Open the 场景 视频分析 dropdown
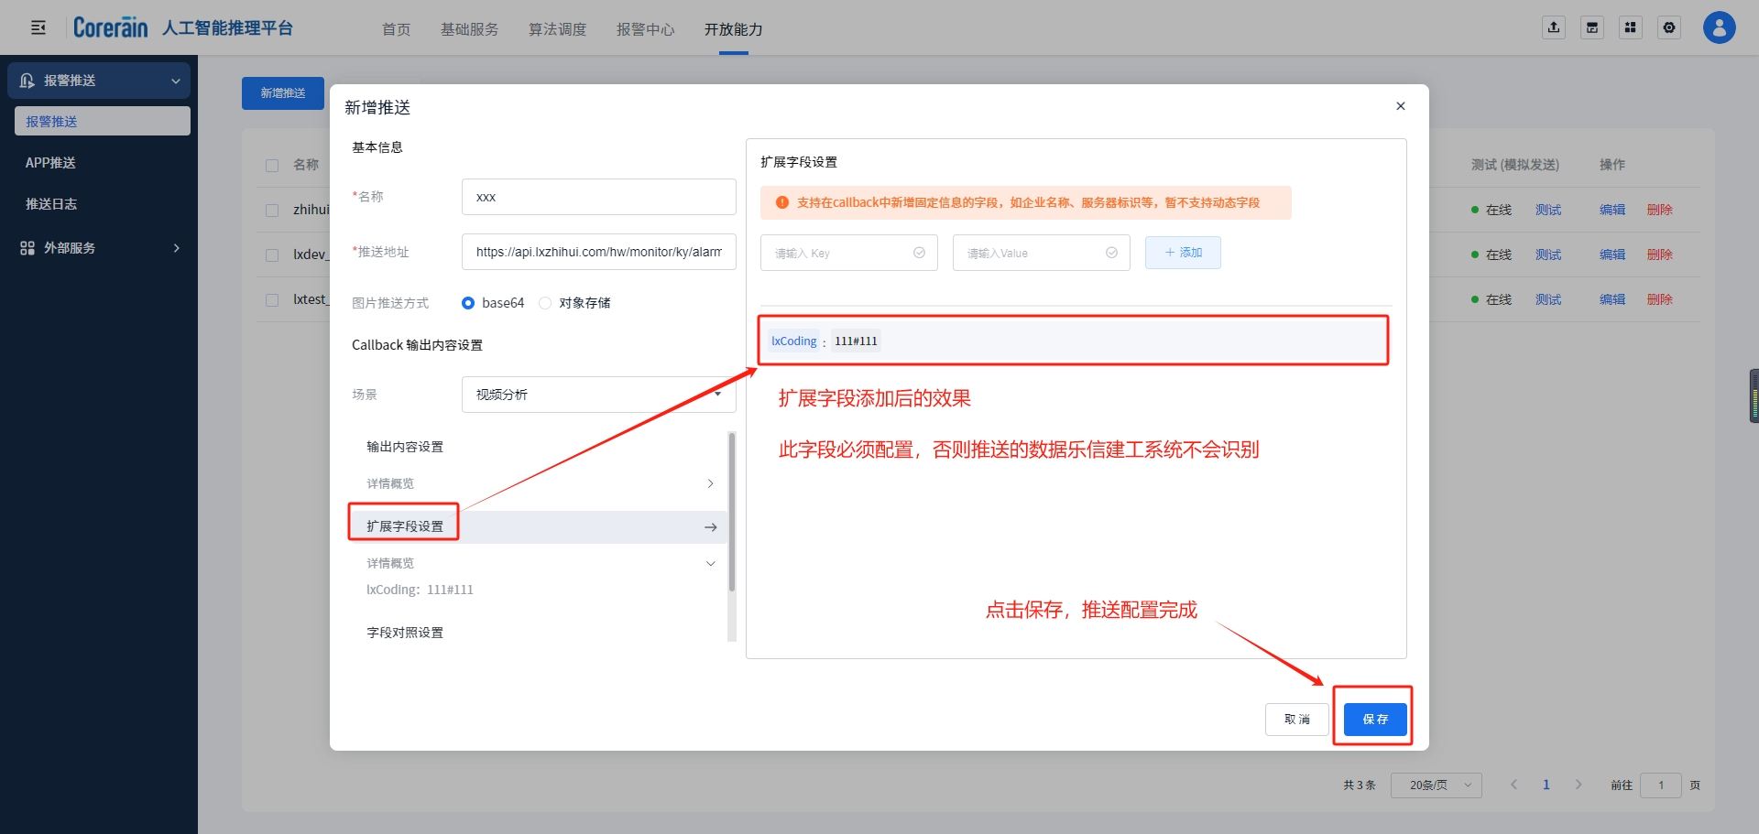Image resolution: width=1759 pixels, height=834 pixels. pyautogui.click(x=597, y=395)
